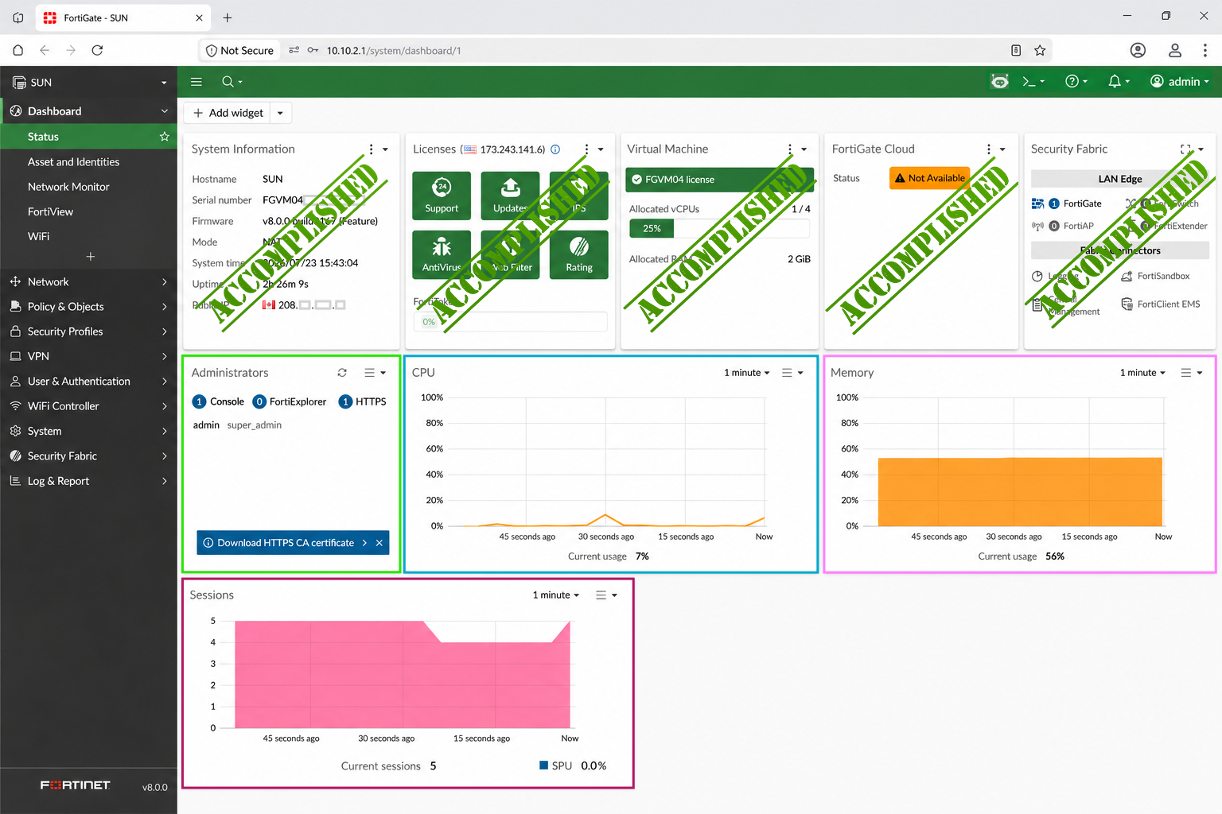Change the CPU widget 1 minute timeframe
The image size is (1222, 814).
[746, 373]
